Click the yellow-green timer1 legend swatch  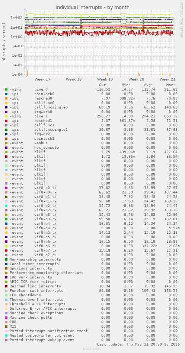[x=6, y=116]
